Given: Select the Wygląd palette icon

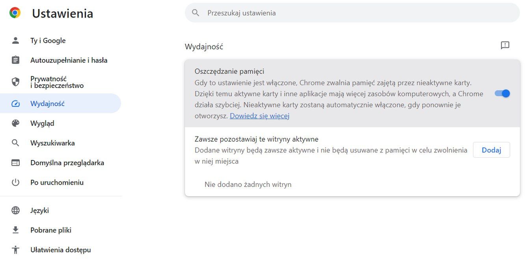Looking at the screenshot, I should [x=15, y=123].
